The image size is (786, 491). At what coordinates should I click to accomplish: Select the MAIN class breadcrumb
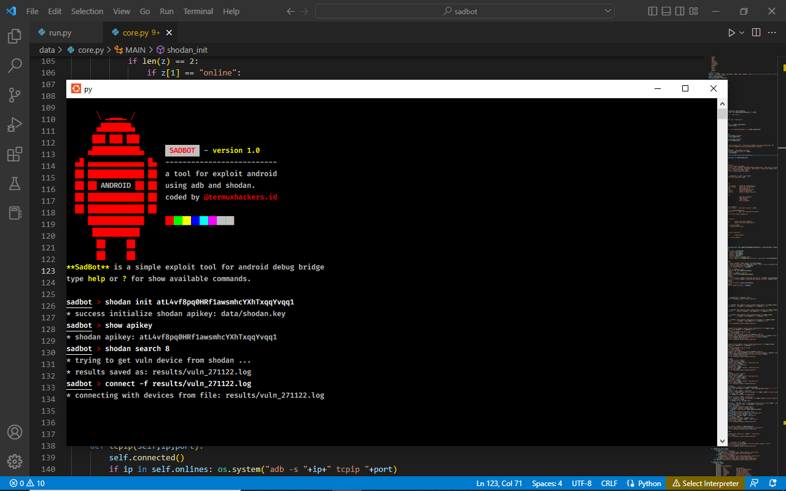click(130, 50)
